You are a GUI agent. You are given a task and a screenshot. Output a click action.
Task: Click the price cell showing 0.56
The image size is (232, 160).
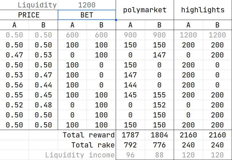[x=14, y=85]
